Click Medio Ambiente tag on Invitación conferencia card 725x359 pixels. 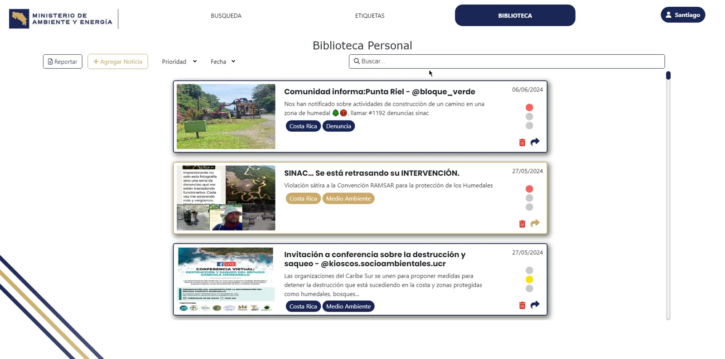click(348, 306)
